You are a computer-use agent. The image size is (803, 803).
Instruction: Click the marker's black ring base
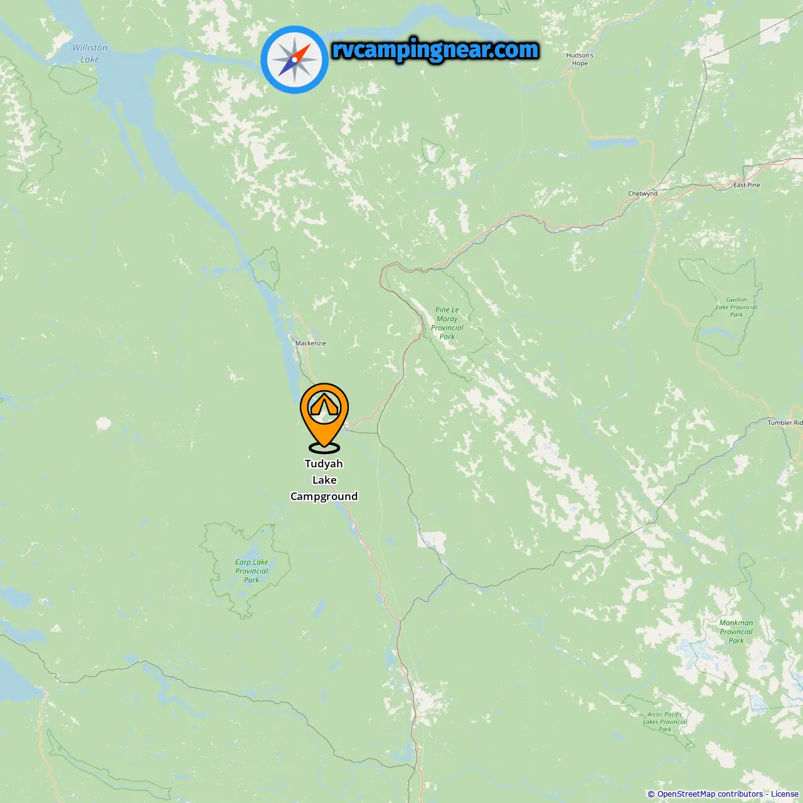tap(324, 448)
